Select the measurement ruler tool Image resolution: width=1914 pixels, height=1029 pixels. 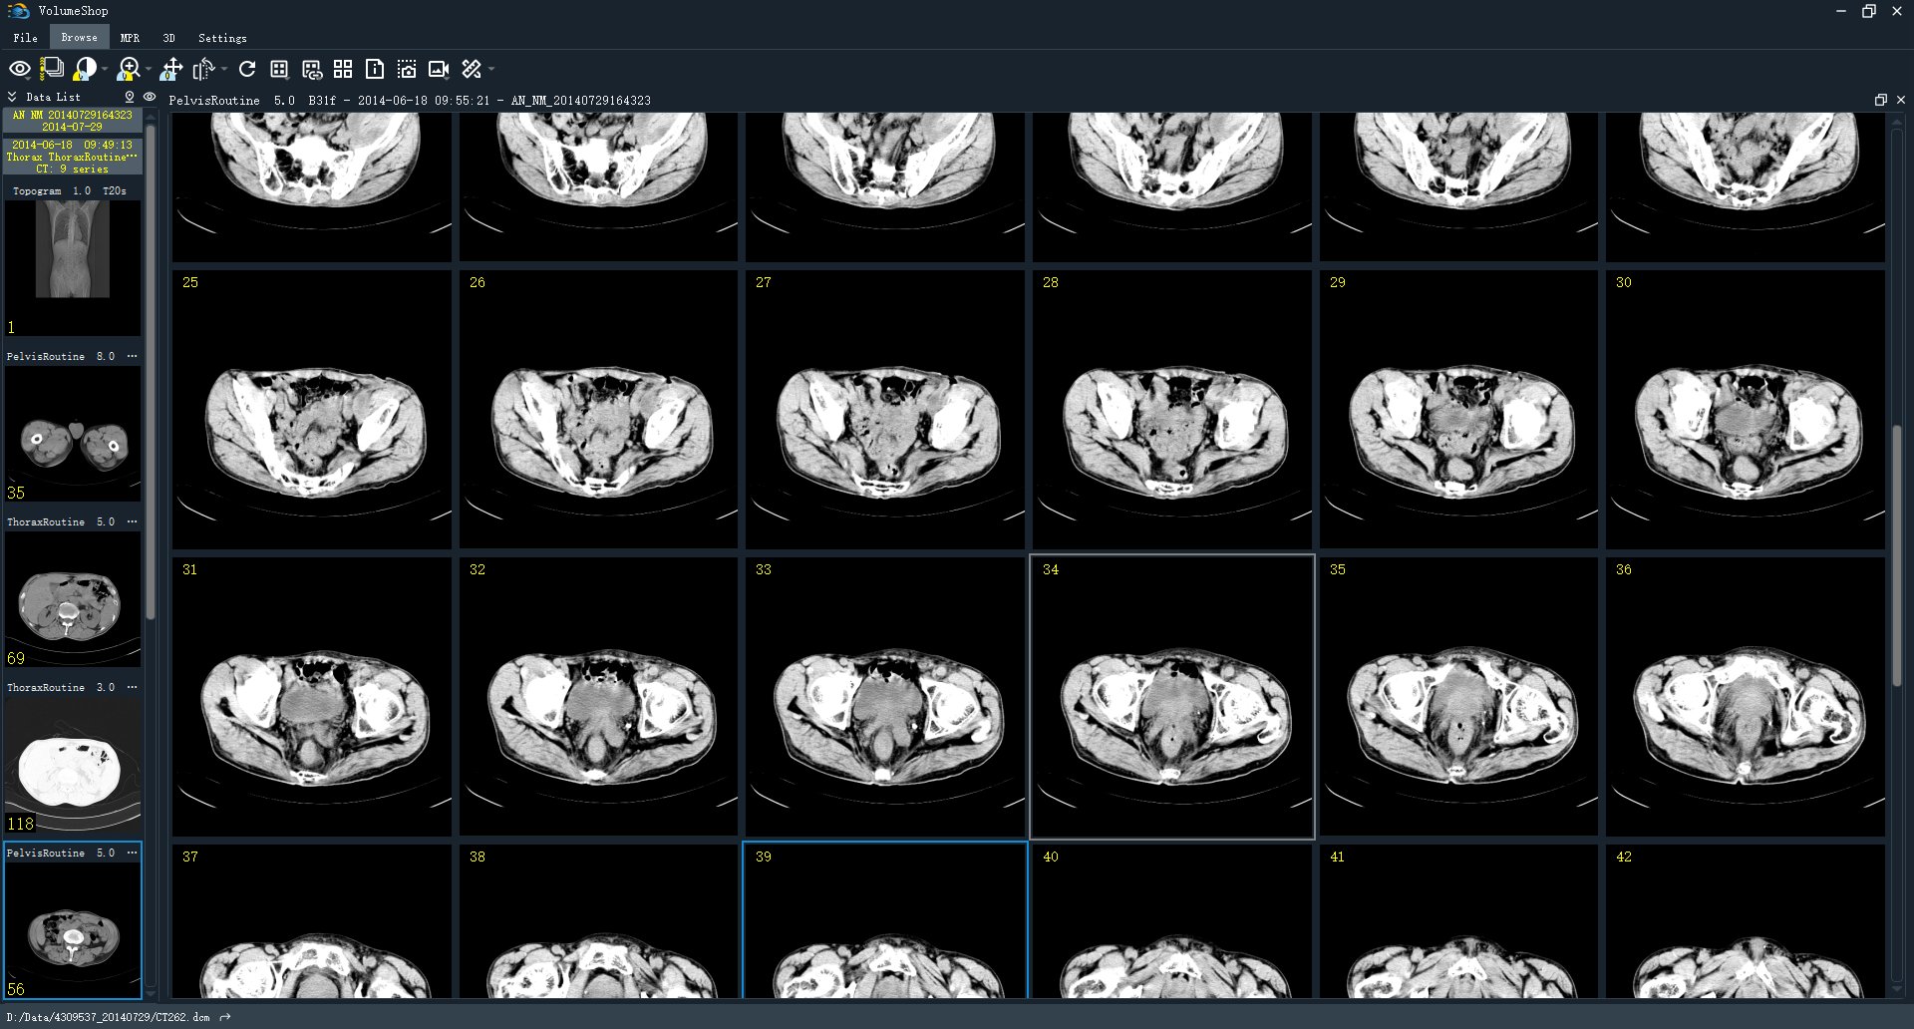coord(472,69)
